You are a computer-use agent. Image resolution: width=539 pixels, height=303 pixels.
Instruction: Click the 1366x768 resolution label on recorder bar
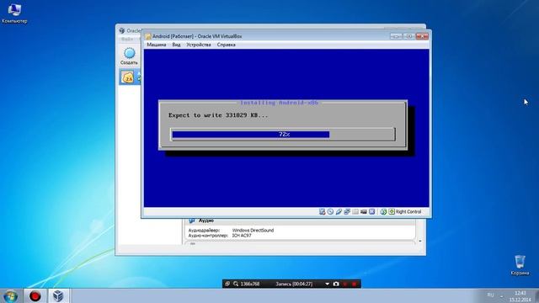(250, 284)
